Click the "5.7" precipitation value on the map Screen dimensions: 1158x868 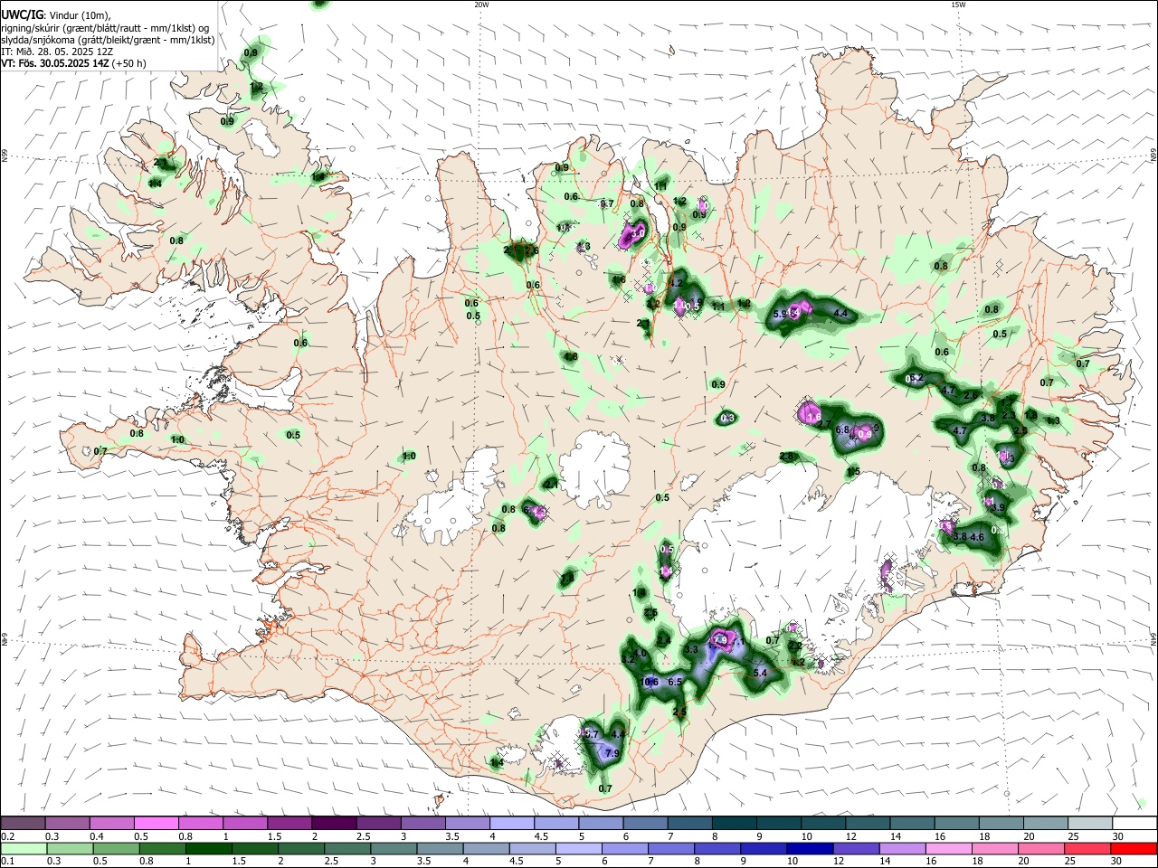click(593, 734)
